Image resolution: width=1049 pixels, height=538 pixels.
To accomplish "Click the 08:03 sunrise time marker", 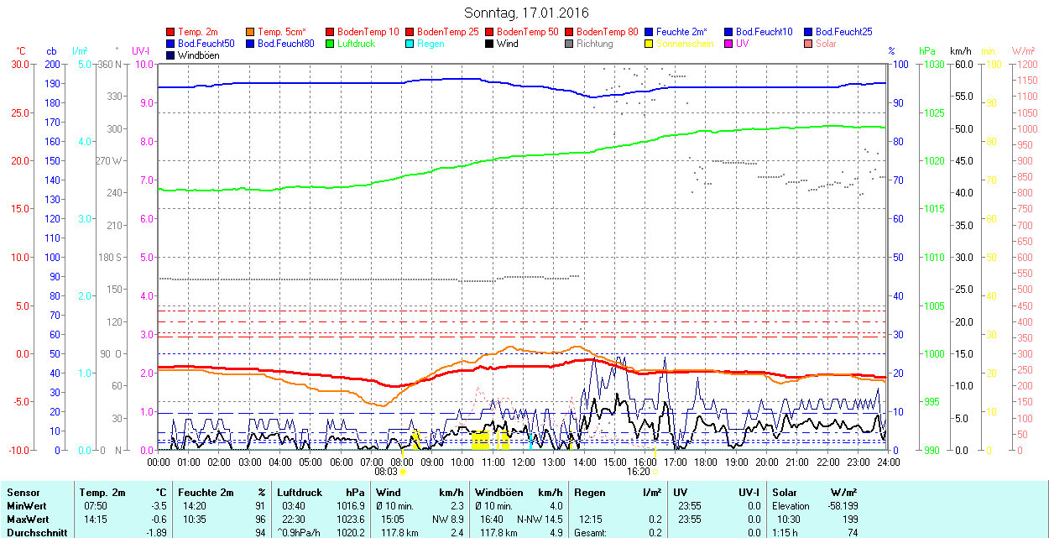I will 385,472.
